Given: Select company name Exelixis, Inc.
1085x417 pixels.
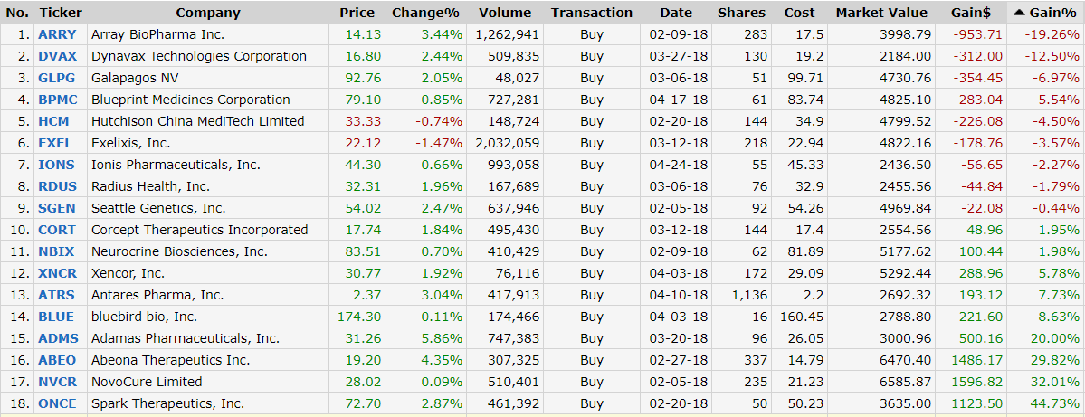Looking at the screenshot, I should (131, 143).
